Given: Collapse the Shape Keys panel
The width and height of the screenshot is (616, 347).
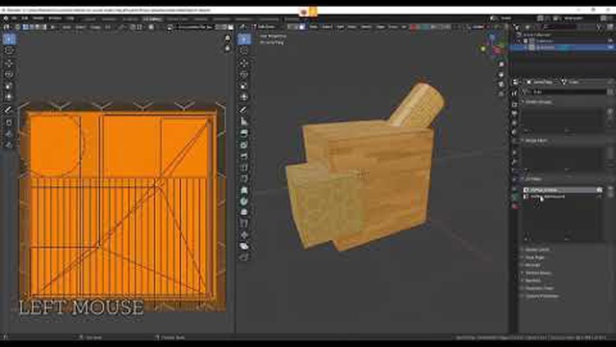Looking at the screenshot, I should coord(536,141).
